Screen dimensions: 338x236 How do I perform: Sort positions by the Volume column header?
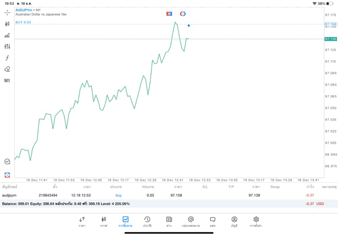pyautogui.click(x=148, y=187)
